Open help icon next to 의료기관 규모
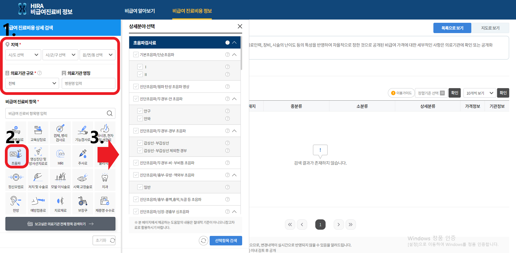The image size is (516, 253). pyautogui.click(x=40, y=73)
